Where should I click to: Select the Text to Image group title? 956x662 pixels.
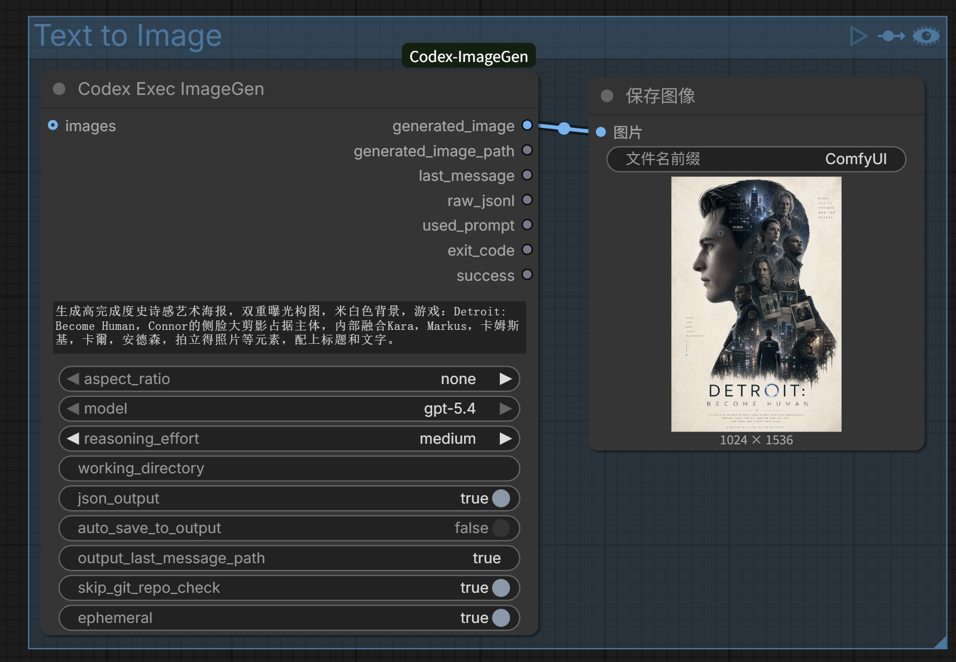[x=128, y=36]
